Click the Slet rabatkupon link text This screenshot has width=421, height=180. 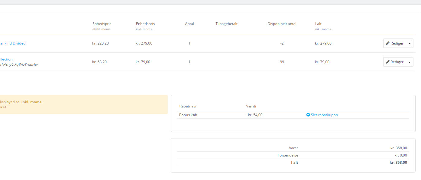(x=324, y=115)
